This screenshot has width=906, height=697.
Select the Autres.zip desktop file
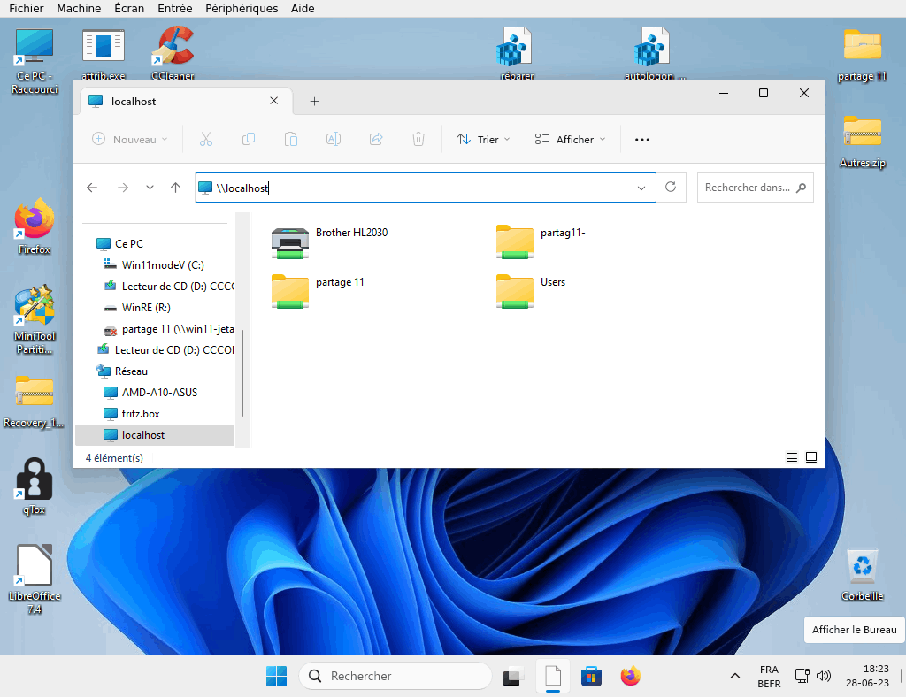[x=862, y=142]
